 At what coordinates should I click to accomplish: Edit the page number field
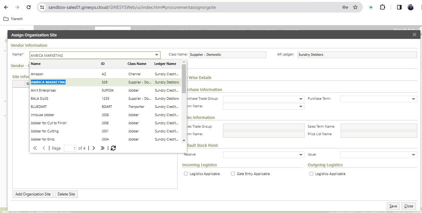coord(70,148)
